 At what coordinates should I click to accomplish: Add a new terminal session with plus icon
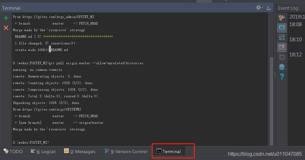6,18
